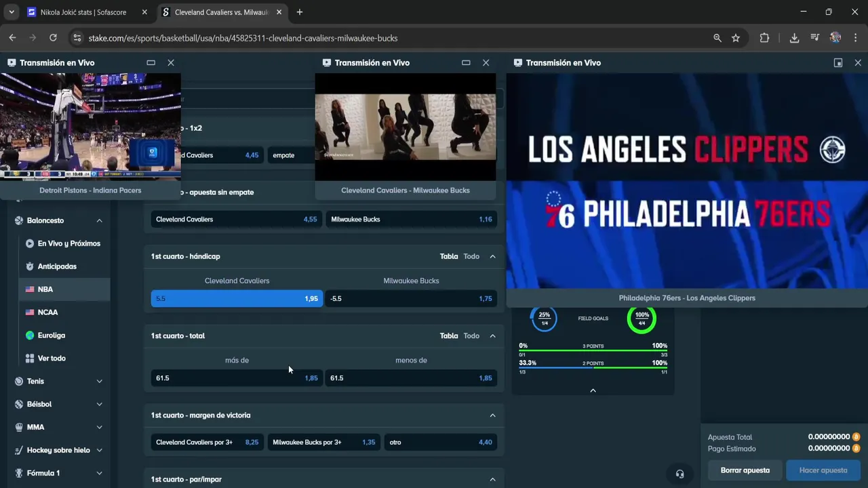Close the Cavaliers - Bucks stream
Viewport: 868px width, 488px height.
tap(486, 62)
